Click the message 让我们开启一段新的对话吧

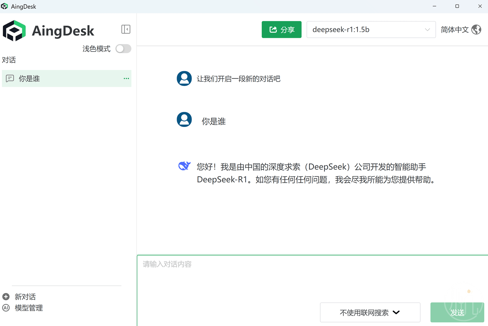coord(239,79)
